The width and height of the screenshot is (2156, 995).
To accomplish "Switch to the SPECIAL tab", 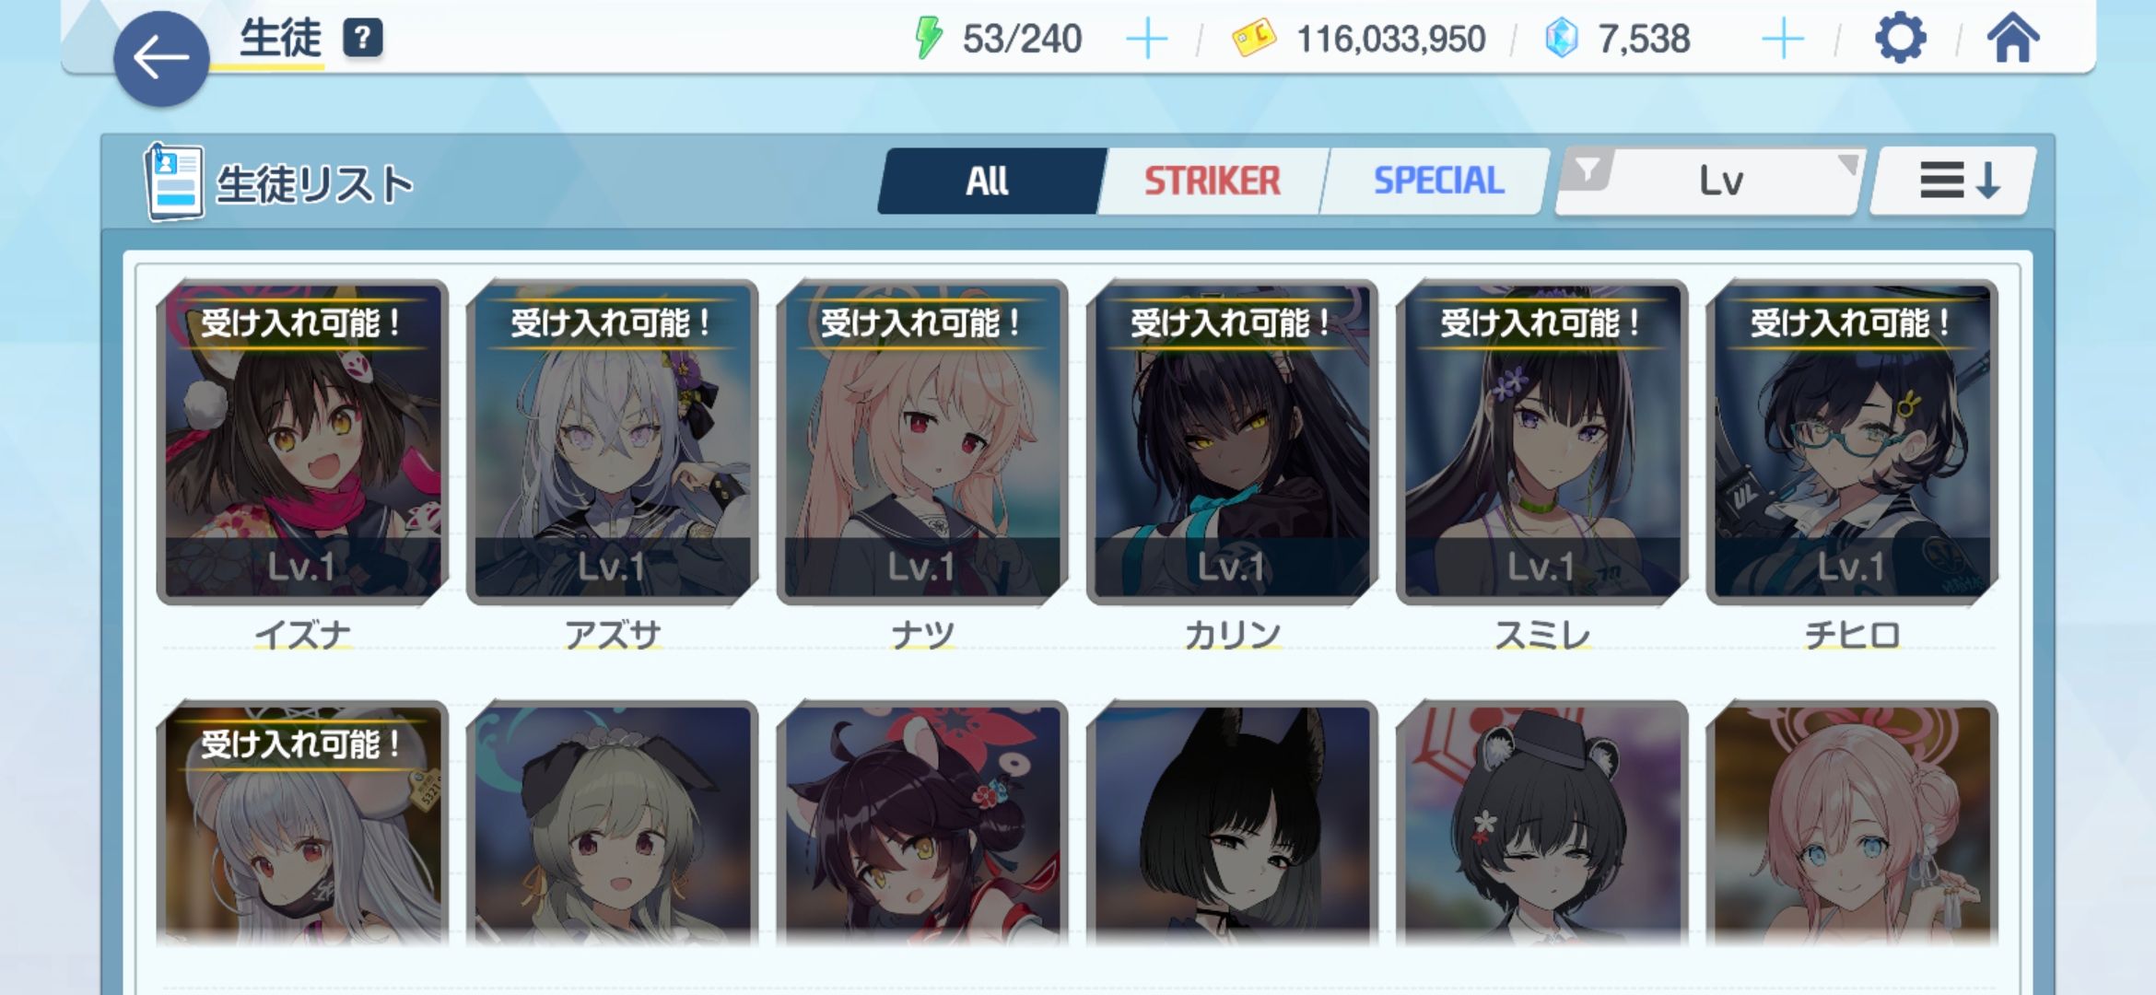I will click(x=1438, y=181).
